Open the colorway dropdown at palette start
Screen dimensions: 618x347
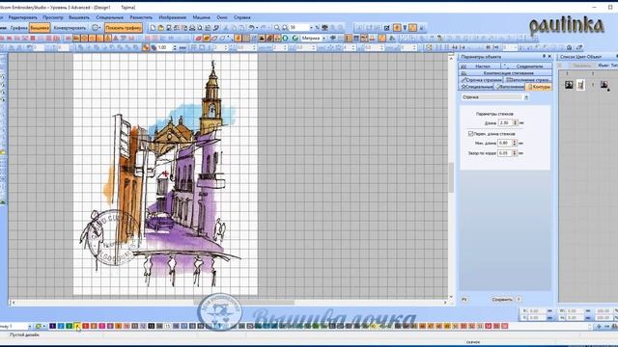coord(29,327)
